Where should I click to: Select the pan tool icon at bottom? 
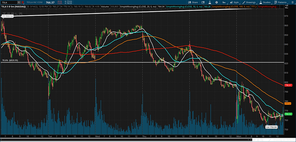pyautogui.click(x=254, y=140)
